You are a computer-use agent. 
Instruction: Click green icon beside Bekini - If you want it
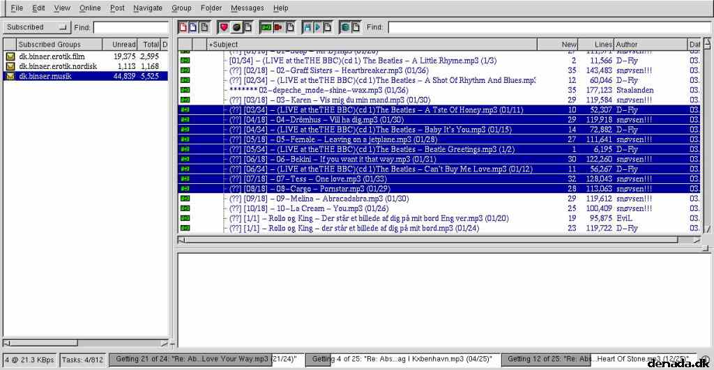click(x=185, y=159)
